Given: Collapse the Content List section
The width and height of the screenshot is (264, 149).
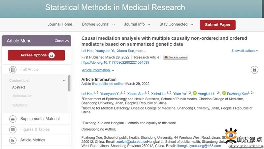Looking at the screenshot, I should click(64, 80).
